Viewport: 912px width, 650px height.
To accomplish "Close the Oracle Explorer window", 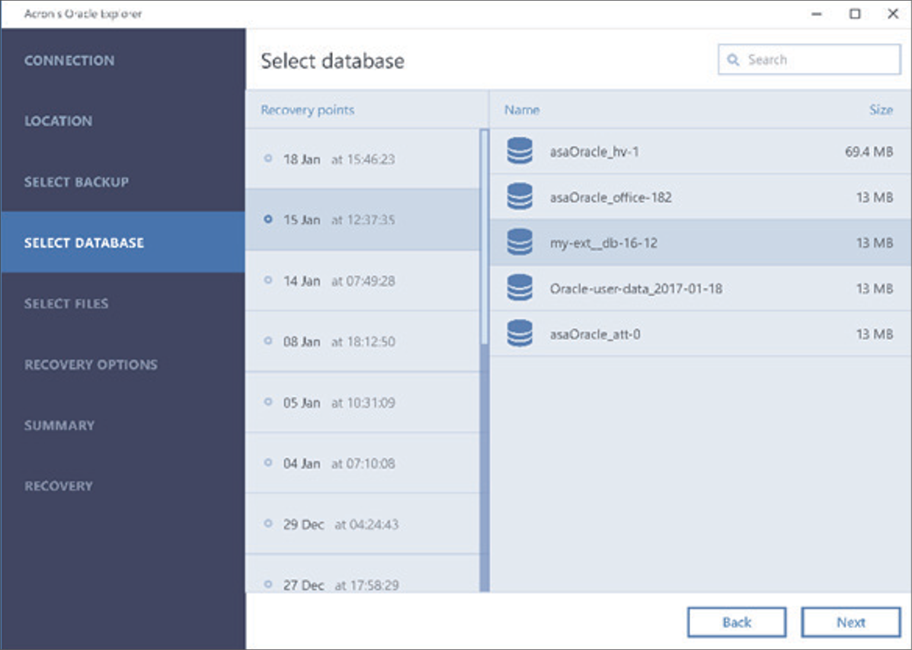I will click(892, 14).
